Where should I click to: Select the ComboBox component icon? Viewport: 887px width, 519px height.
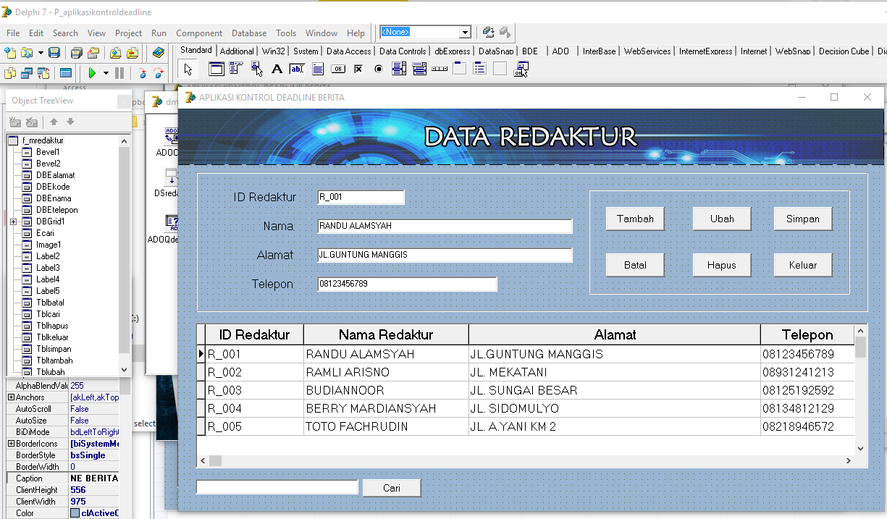tap(419, 69)
